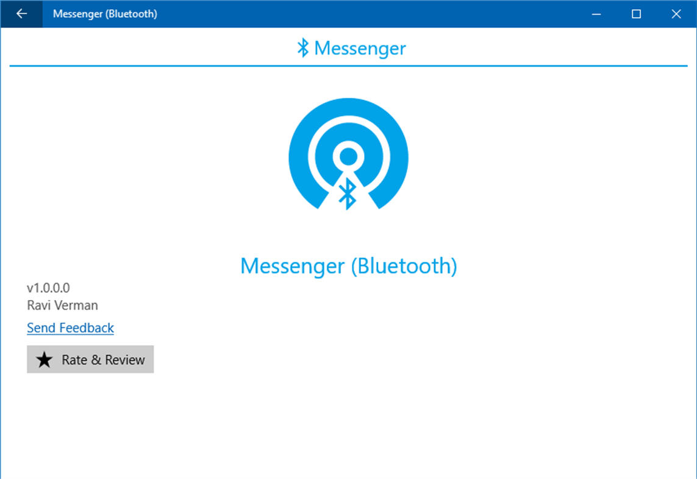Click the Messenger (Bluetooth) heading text
697x479 pixels.
pyautogui.click(x=348, y=265)
